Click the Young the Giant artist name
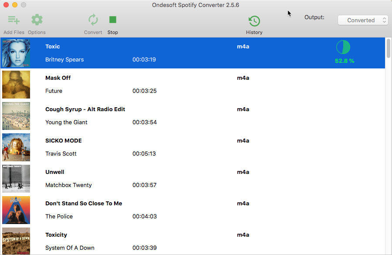 (x=66, y=122)
